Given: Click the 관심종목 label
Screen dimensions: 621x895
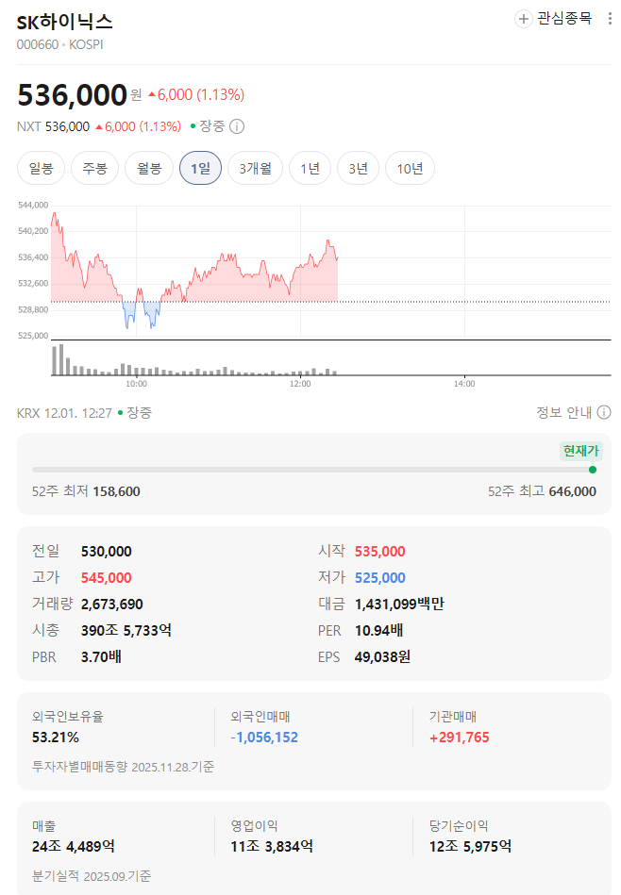Looking at the screenshot, I should (x=564, y=18).
